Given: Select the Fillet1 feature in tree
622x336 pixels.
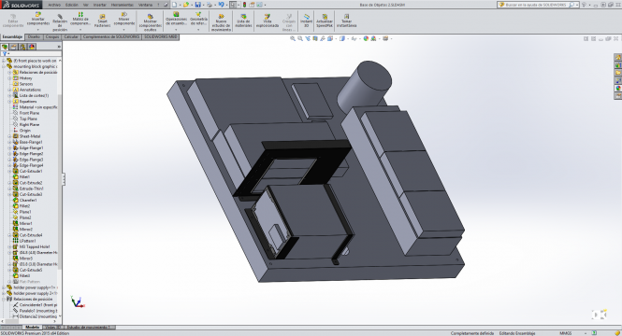Looking at the screenshot, I should (24, 177).
